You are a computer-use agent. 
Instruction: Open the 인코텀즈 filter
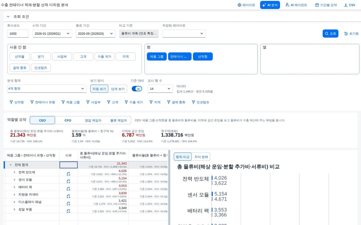[x=201, y=102]
